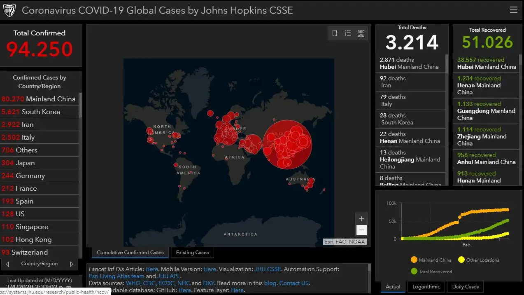Select Guangdong 1.133 recovered entry

tap(486, 111)
